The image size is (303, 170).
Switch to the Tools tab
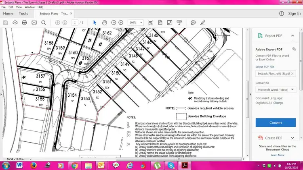(x=23, y=13)
